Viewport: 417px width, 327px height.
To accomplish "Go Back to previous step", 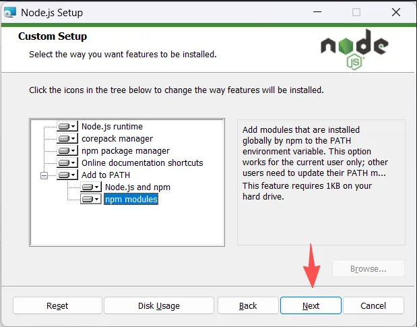I will (x=248, y=305).
